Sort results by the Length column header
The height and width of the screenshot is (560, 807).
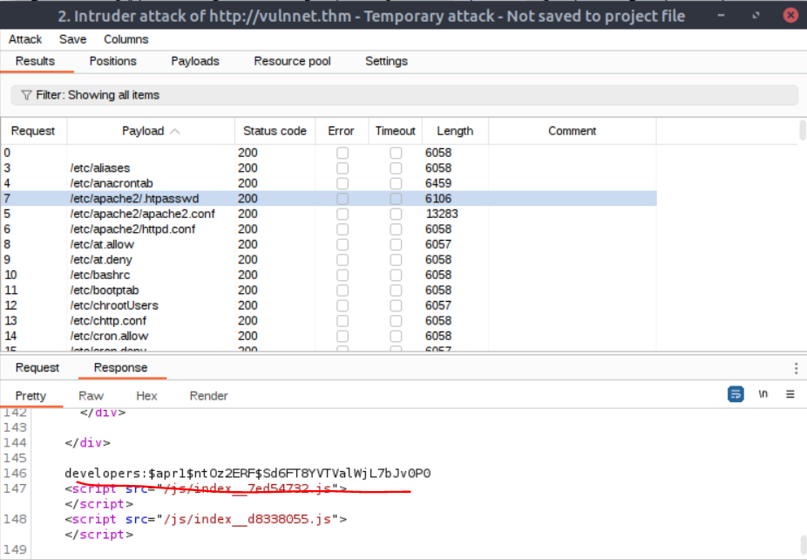coord(455,132)
